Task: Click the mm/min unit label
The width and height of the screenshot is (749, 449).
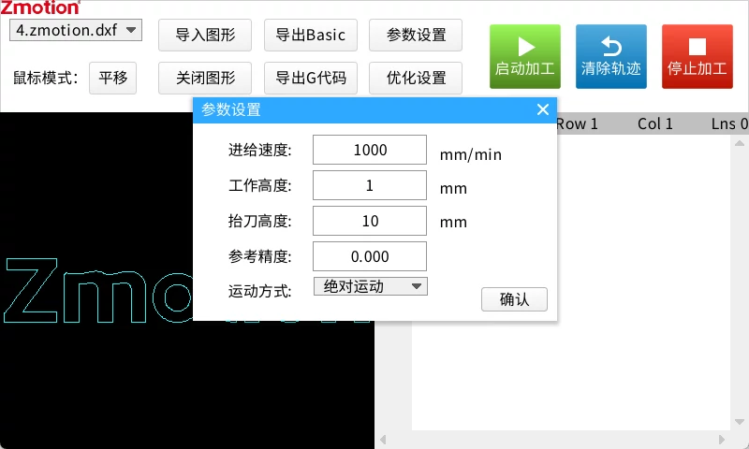Action: pyautogui.click(x=471, y=154)
